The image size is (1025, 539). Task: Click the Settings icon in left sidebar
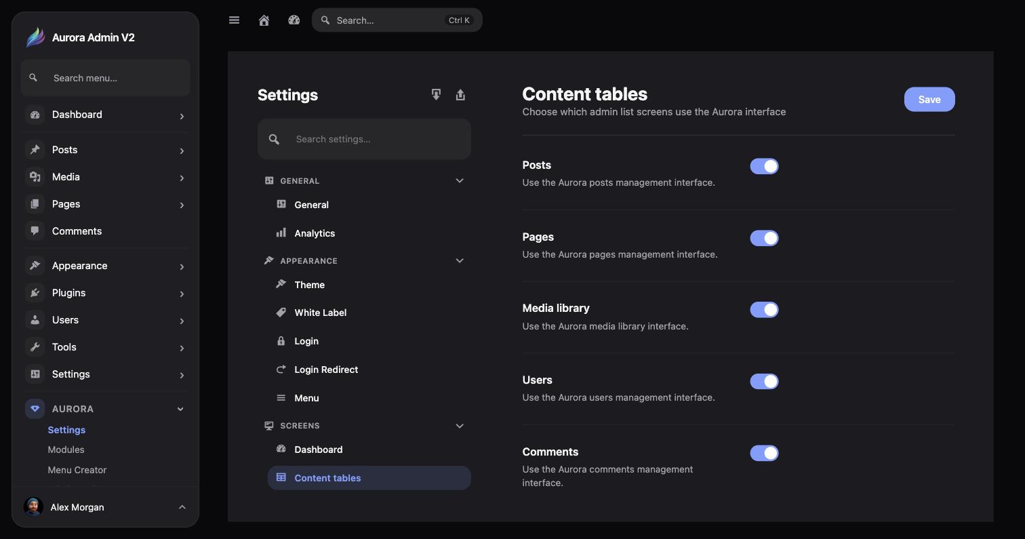click(35, 374)
